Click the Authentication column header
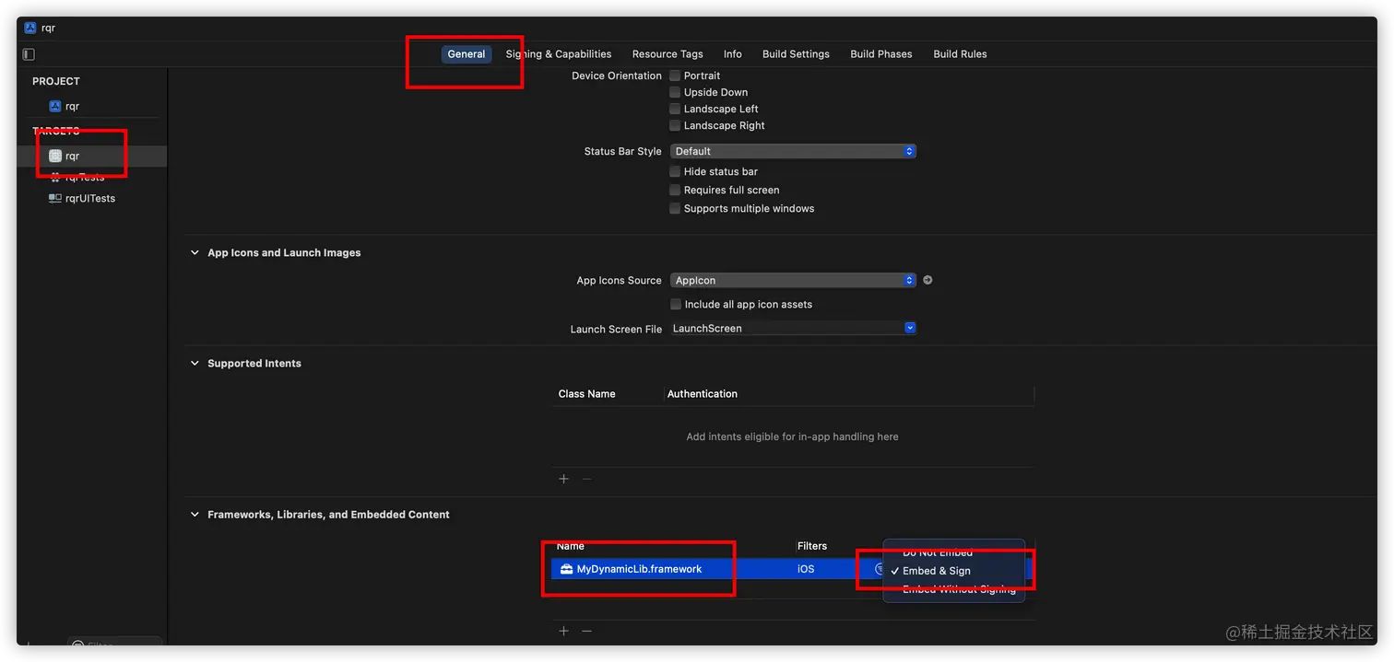Screen dimensions: 1394x662 [702, 393]
